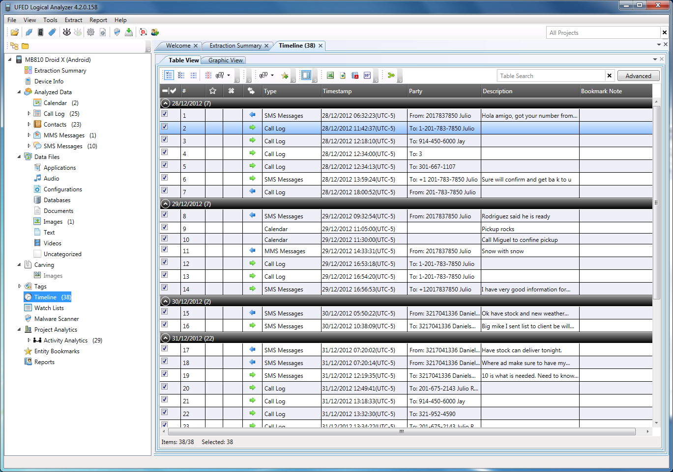
Task: Expand the Call Log tree item
Action: pos(29,113)
